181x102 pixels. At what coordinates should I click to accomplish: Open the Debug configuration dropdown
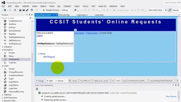[70, 10]
